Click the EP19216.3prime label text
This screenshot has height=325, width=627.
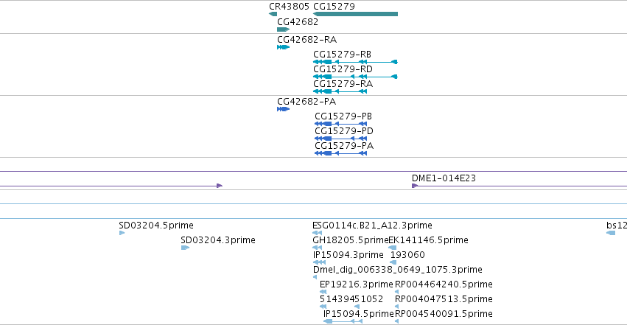point(357,284)
